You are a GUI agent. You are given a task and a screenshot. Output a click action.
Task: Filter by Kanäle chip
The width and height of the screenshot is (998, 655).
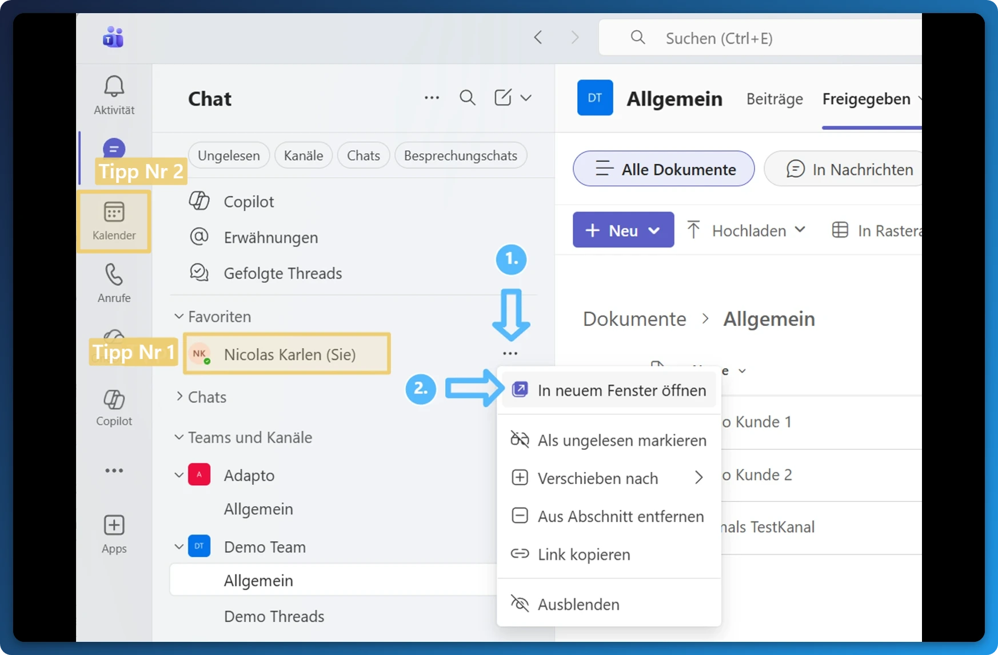pyautogui.click(x=304, y=155)
